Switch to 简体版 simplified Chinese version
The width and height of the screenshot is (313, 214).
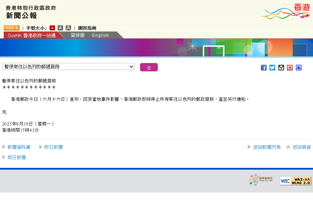click(78, 35)
